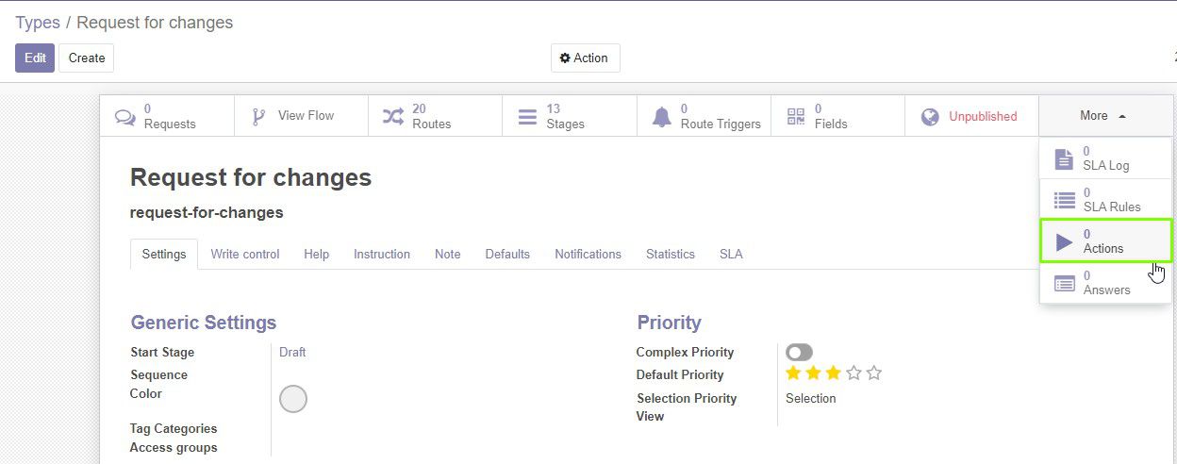Image resolution: width=1177 pixels, height=464 pixels.
Task: Click the 'Default Priority' field label
Action: [x=680, y=374]
